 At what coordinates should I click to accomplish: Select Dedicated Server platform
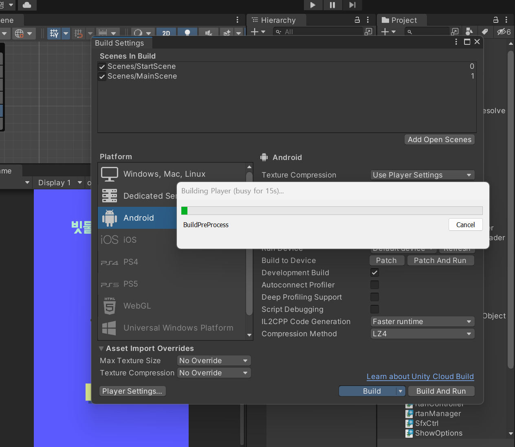tap(137, 196)
